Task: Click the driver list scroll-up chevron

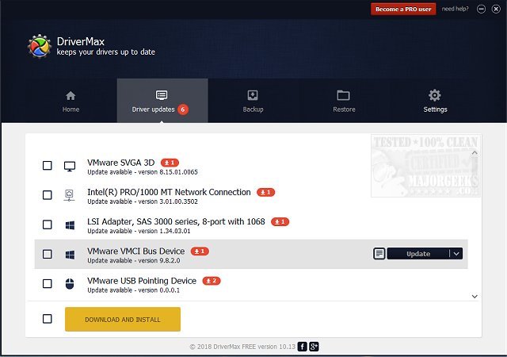Action: pos(475,152)
